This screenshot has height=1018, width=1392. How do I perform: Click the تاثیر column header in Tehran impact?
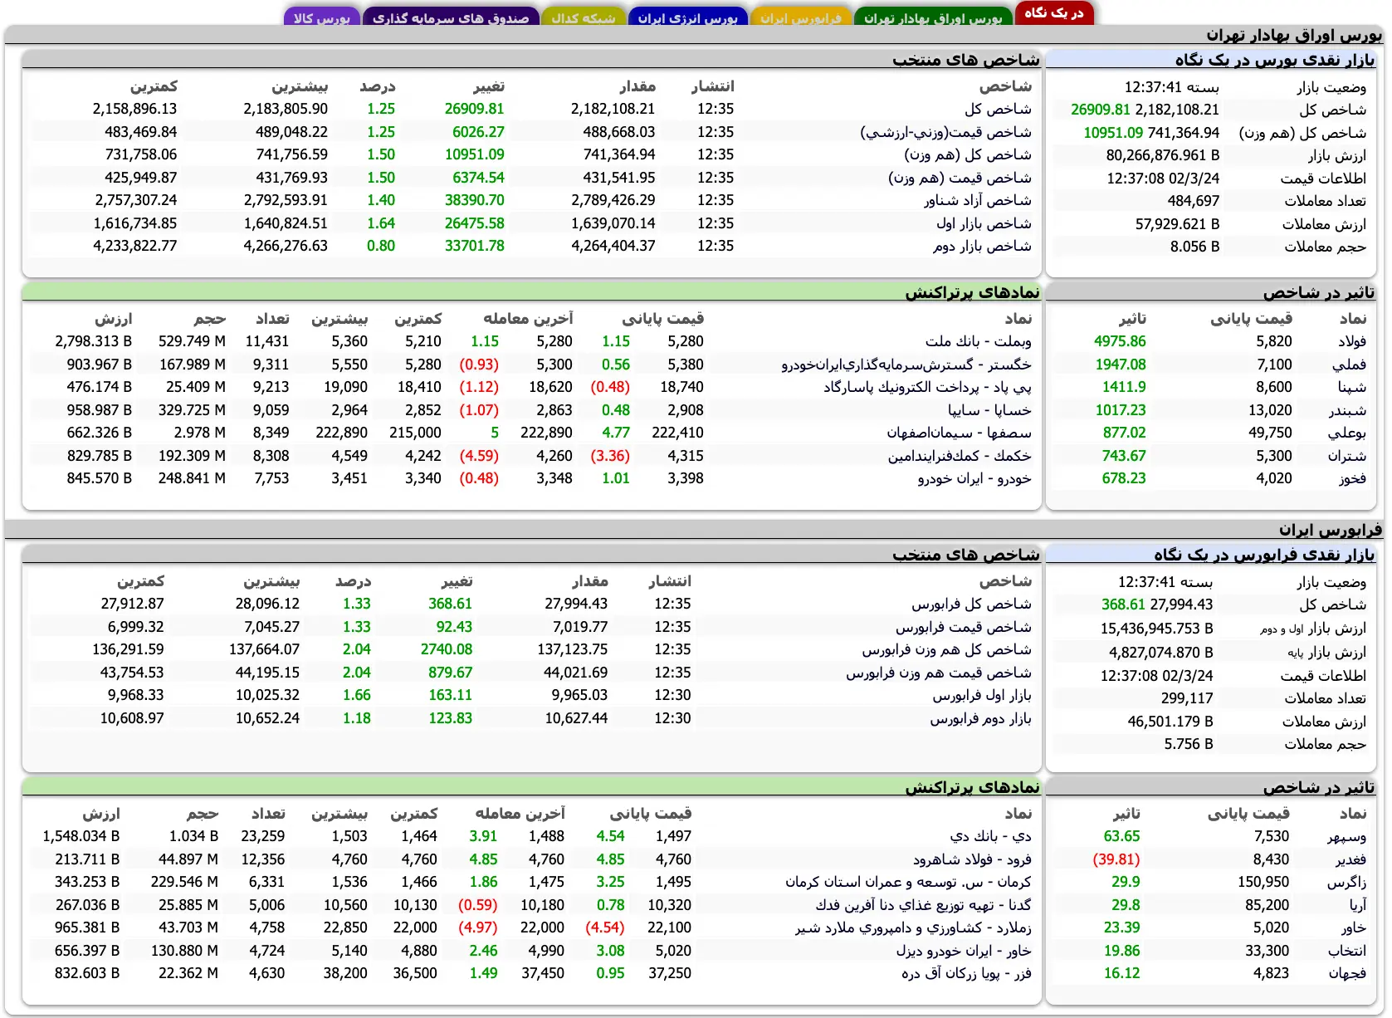[x=1131, y=318]
